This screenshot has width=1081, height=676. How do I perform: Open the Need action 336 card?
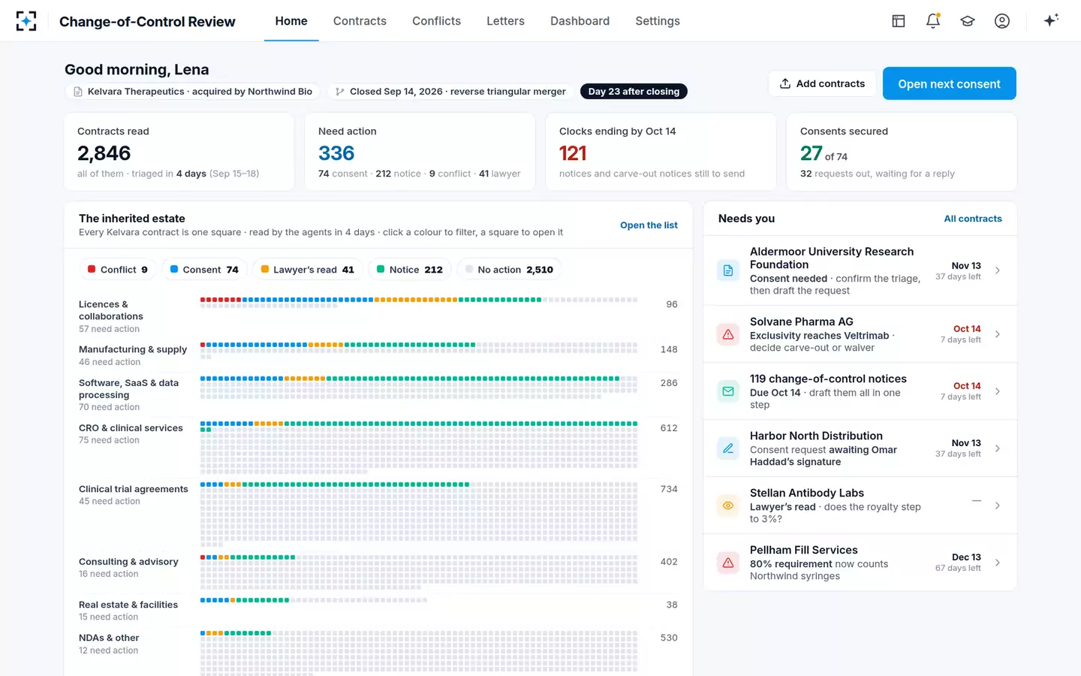[419, 152]
